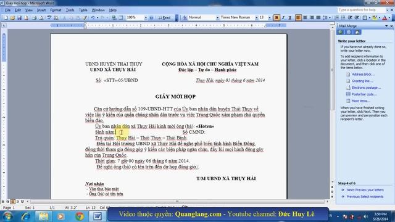Expand the Undo history dropdown arrow
The height and width of the screenshot is (222, 395).
(98, 18)
